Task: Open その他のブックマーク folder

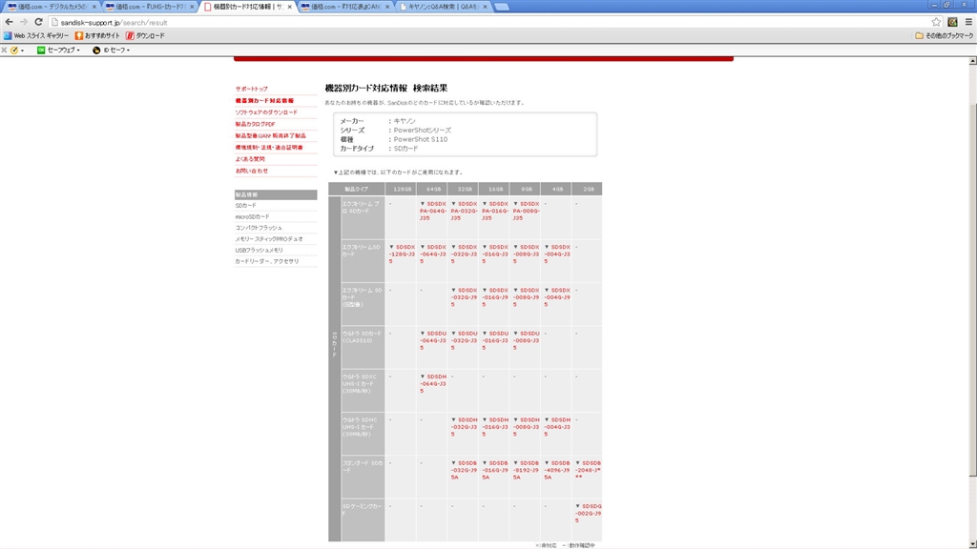Action: click(x=944, y=36)
